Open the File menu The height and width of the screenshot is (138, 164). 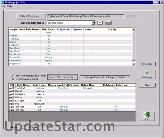(3, 6)
